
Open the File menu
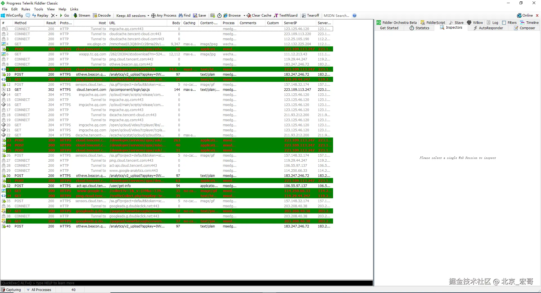tap(5, 9)
